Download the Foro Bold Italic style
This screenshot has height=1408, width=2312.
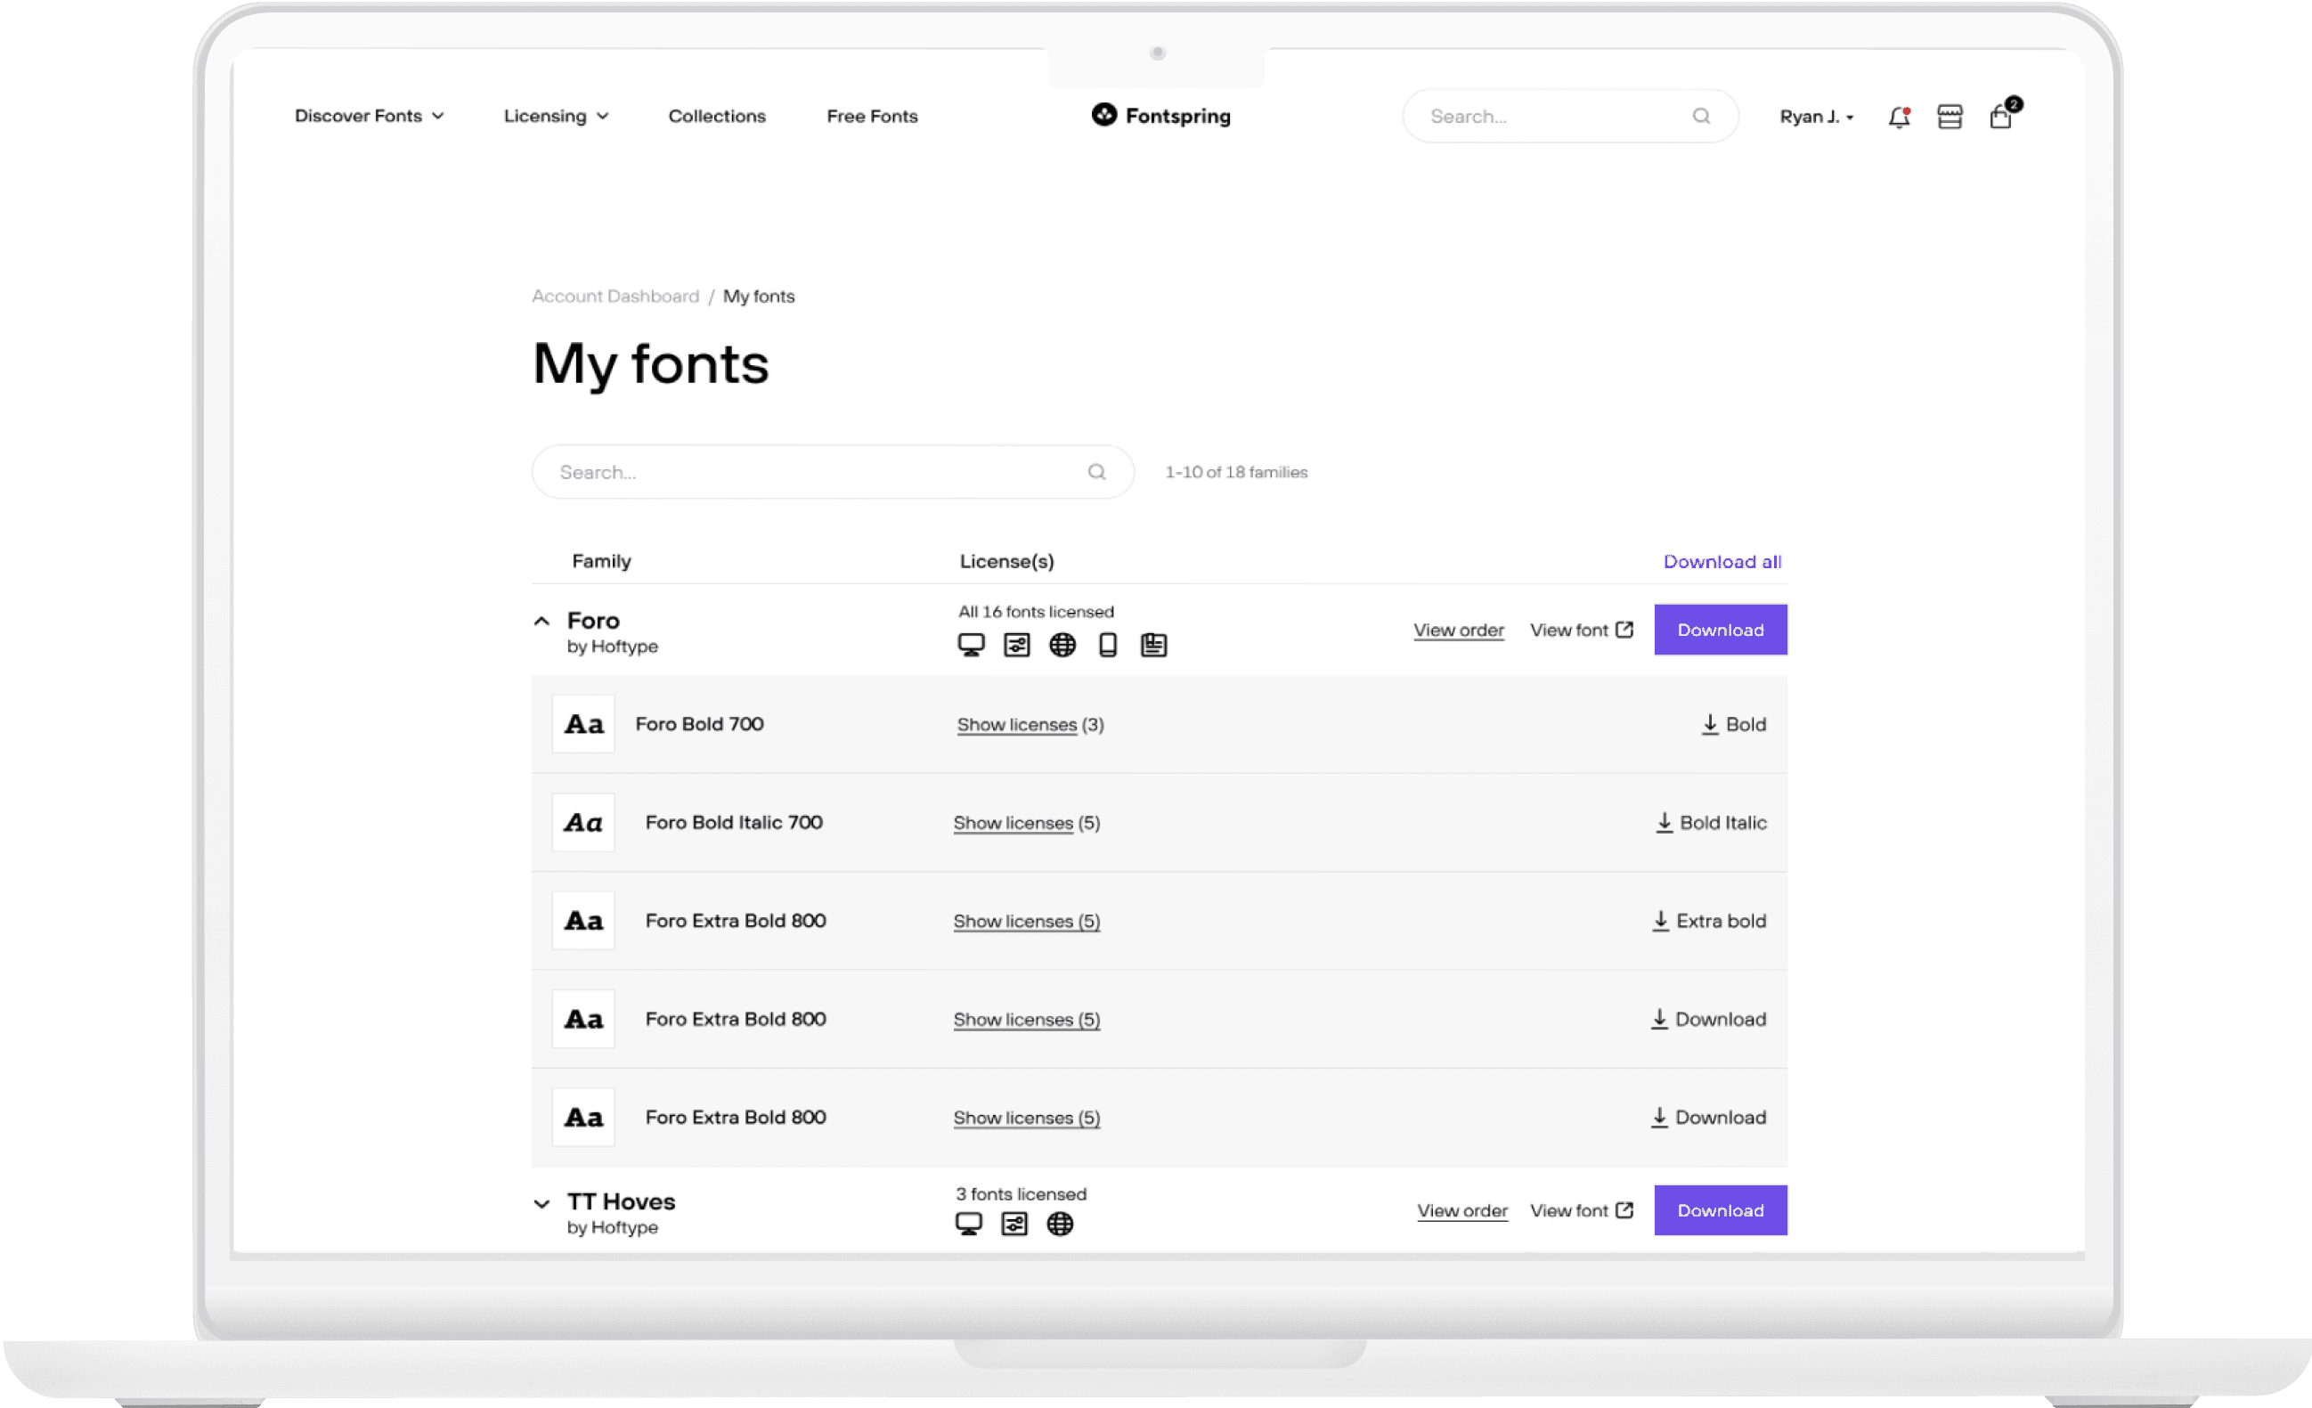(1712, 823)
